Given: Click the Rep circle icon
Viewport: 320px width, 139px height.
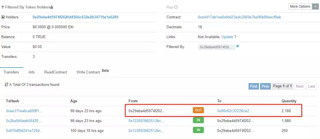Looking at the screenshot, I should pos(176,7).
